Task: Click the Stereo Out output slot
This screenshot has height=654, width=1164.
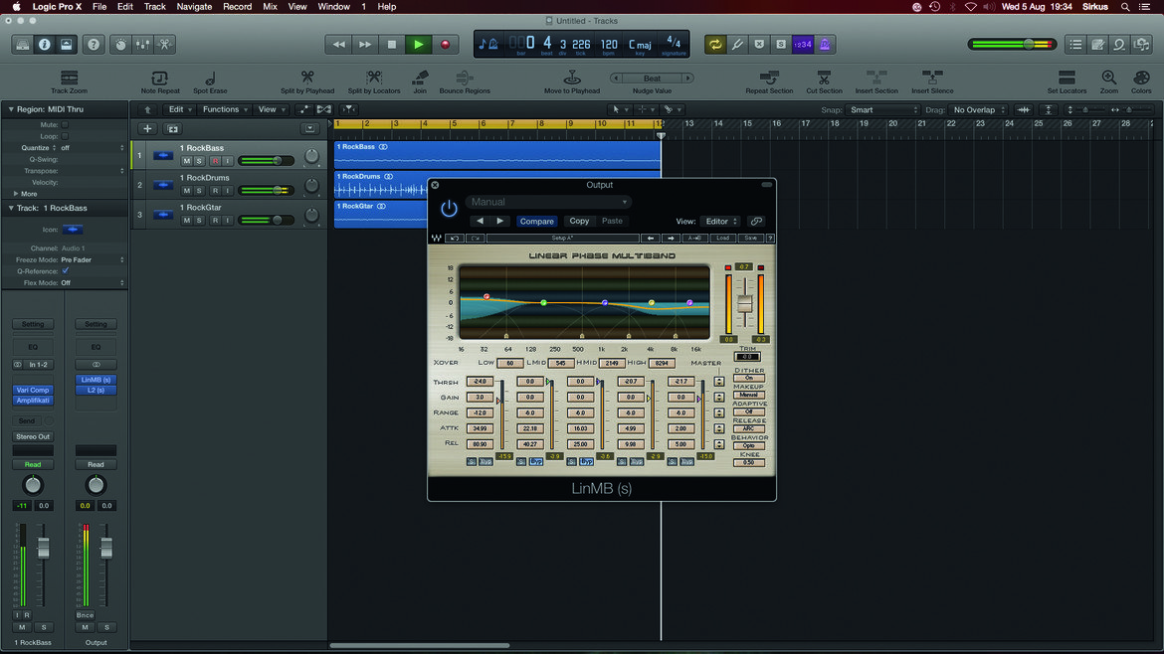Action: point(33,436)
